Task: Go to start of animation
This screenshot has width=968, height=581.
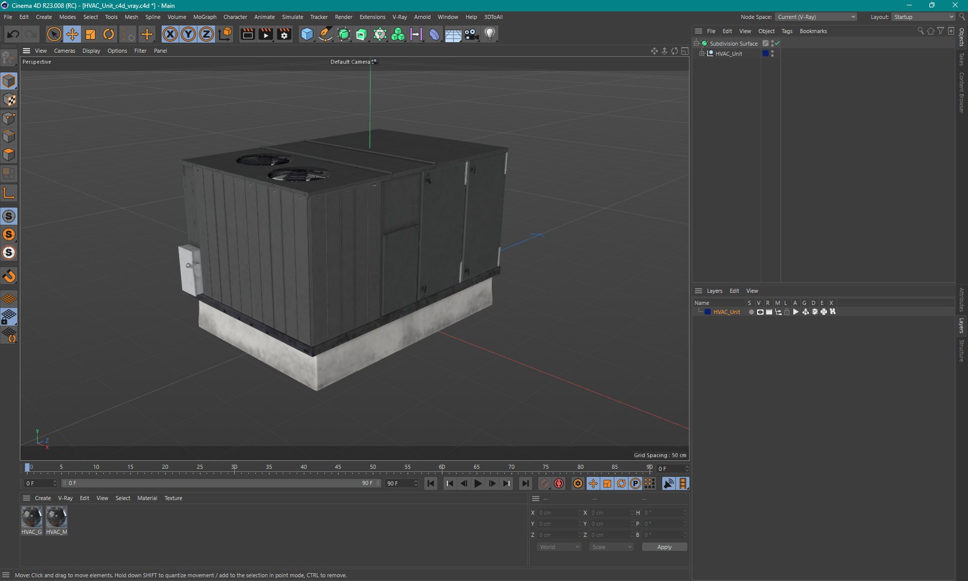Action: pos(431,484)
